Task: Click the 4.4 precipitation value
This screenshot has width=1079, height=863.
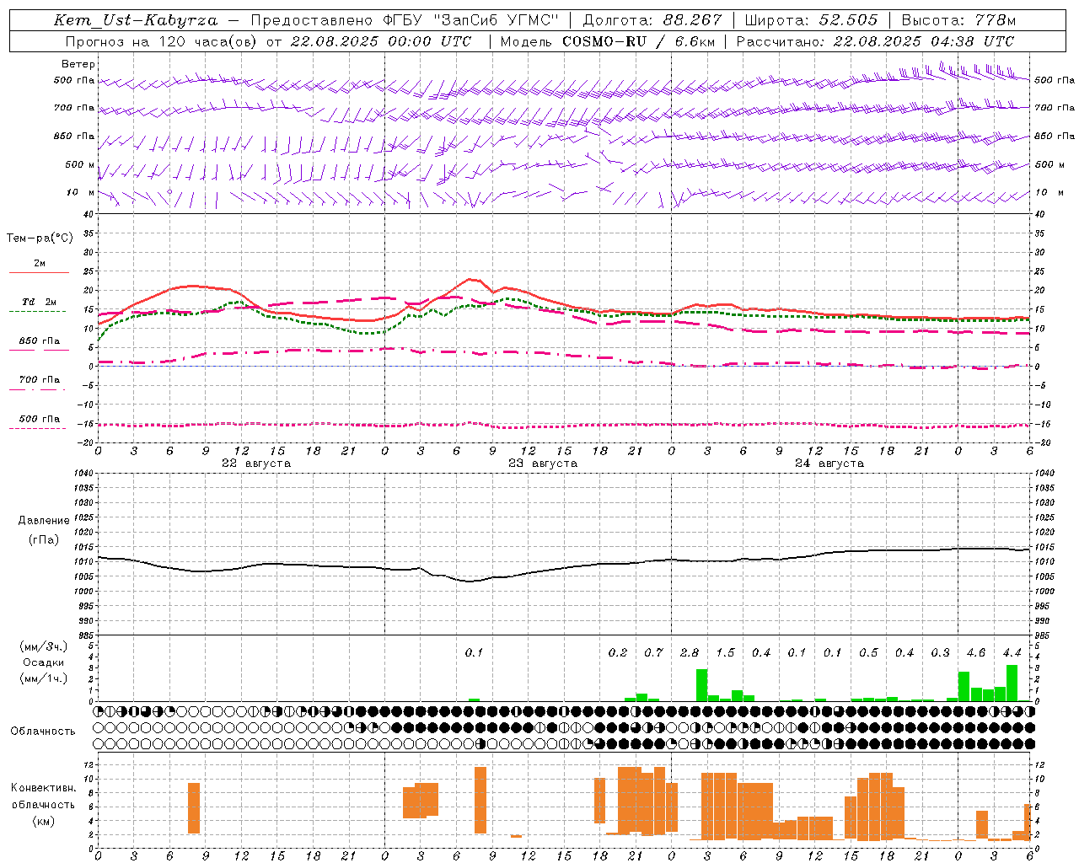Action: pos(1012,653)
